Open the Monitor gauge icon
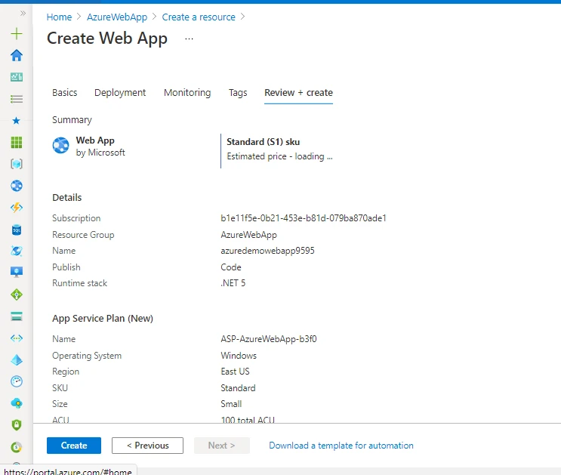Viewport: 561px width, 475px height. [x=17, y=381]
